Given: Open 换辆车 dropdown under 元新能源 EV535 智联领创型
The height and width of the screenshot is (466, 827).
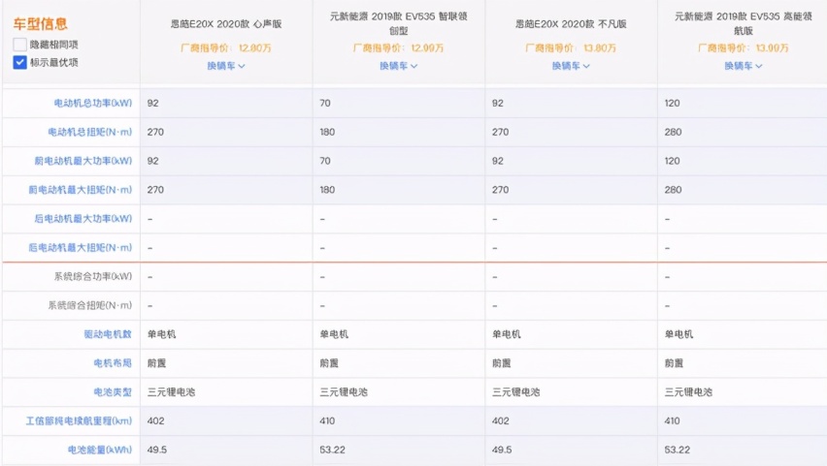Looking at the screenshot, I should [x=398, y=66].
